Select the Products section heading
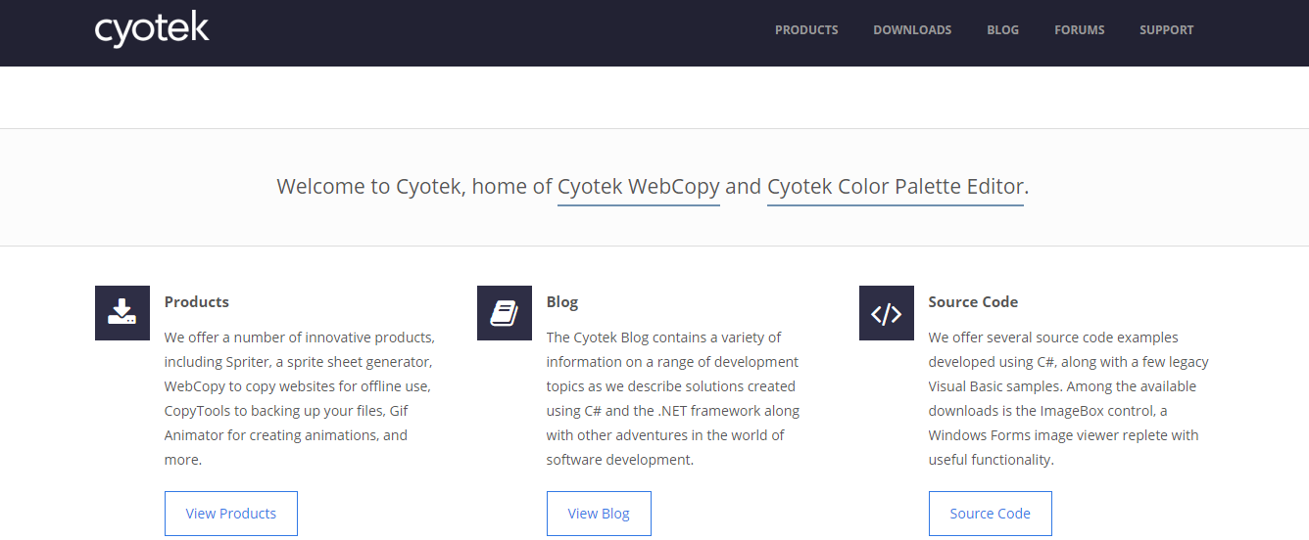This screenshot has width=1309, height=540. point(197,302)
